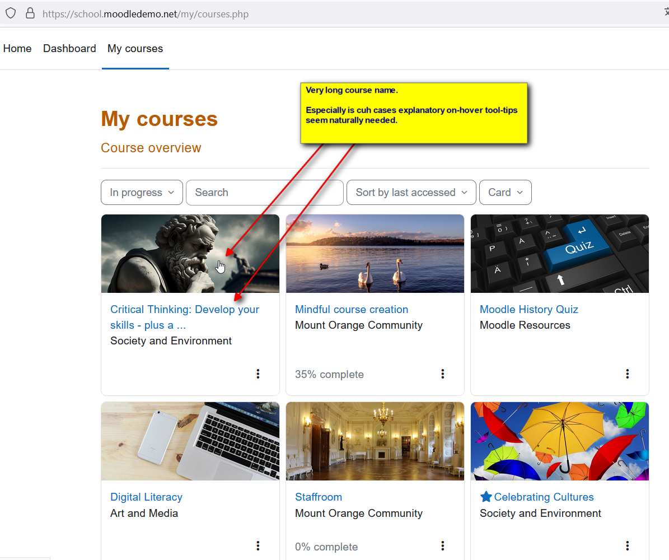669x560 pixels.
Task: Open Celebrating Cultures course link
Action: coord(544,497)
